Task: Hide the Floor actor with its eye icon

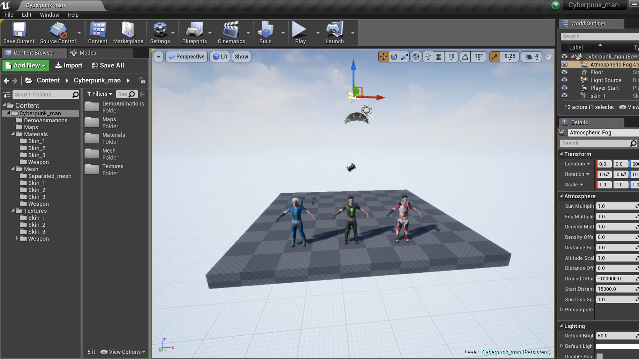Action: click(x=564, y=72)
